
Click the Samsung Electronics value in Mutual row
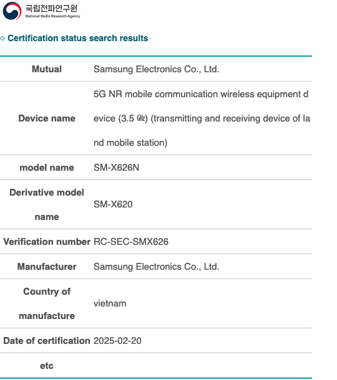point(157,69)
